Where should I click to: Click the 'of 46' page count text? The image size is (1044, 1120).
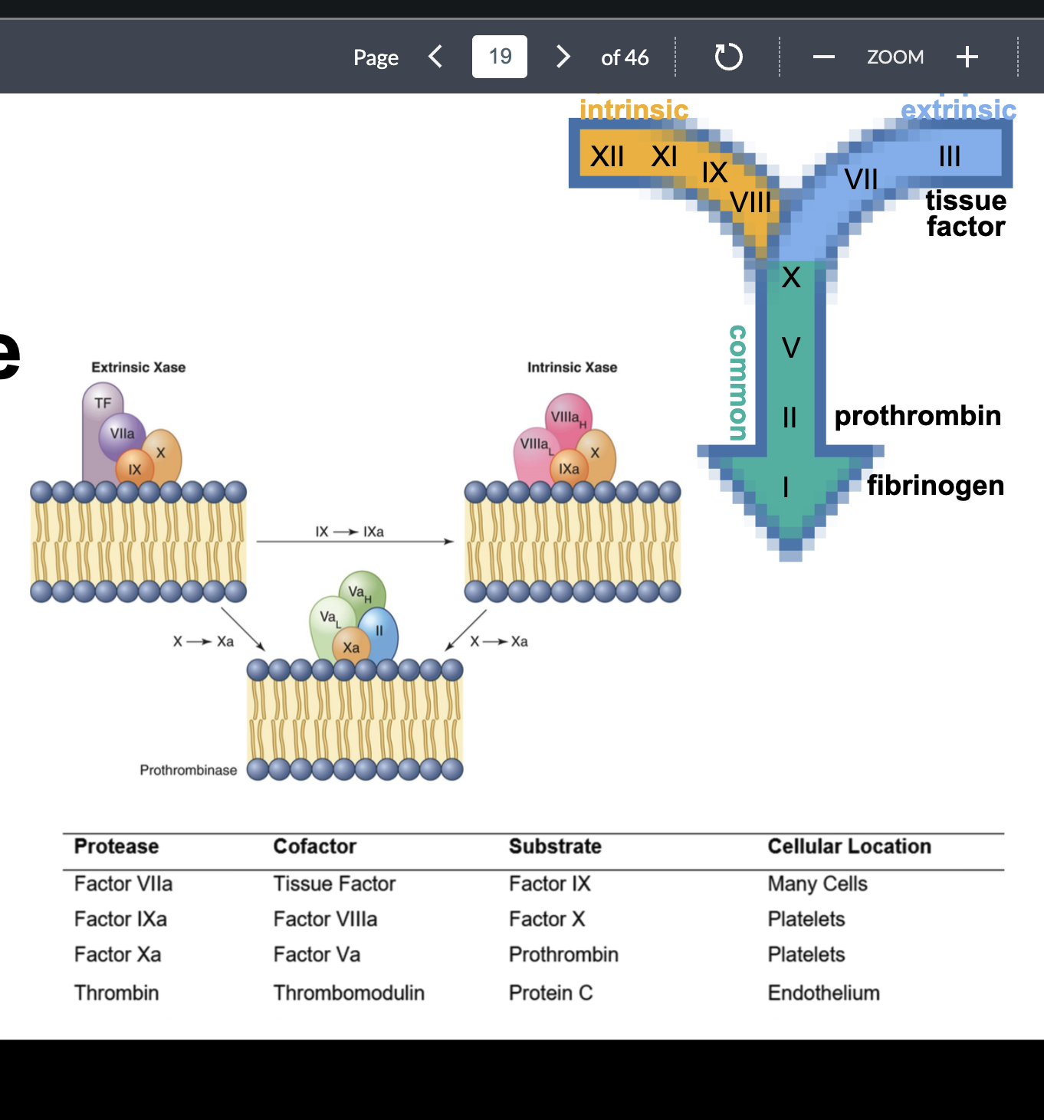coord(625,57)
